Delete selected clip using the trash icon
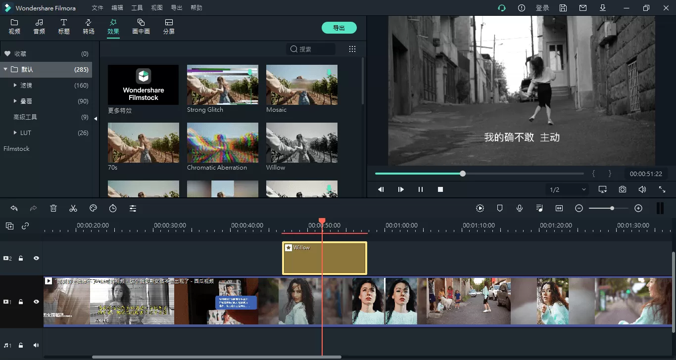Image resolution: width=676 pixels, height=360 pixels. pyautogui.click(x=53, y=208)
